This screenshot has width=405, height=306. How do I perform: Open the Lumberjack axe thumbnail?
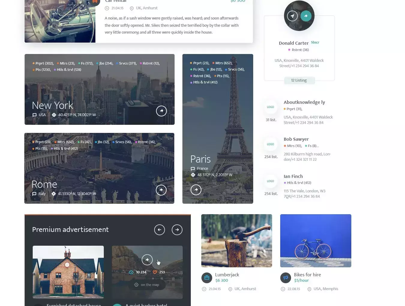coord(237,241)
